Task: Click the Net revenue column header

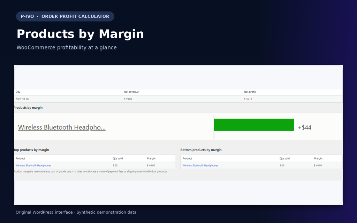Action: pyautogui.click(x=131, y=92)
